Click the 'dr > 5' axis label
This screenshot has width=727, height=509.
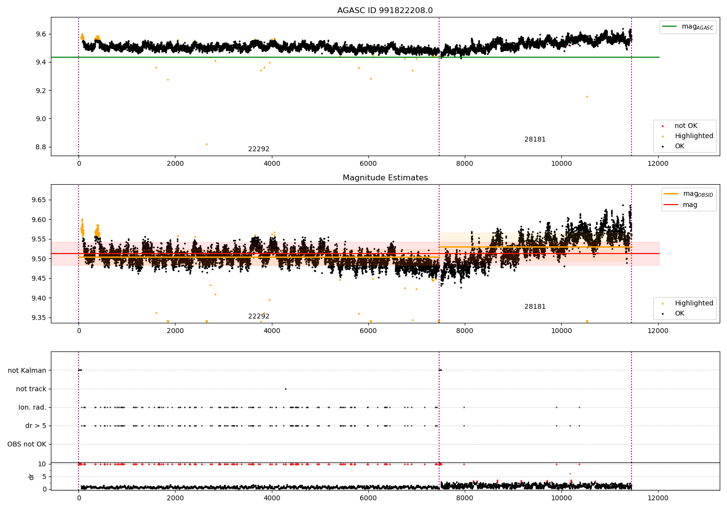pos(36,426)
